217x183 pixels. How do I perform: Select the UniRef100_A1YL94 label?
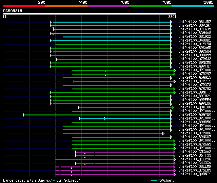pyautogui.click(x=195, y=44)
